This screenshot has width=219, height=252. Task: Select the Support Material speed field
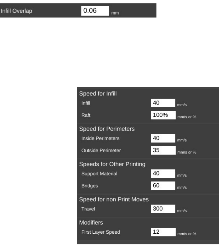163,173
